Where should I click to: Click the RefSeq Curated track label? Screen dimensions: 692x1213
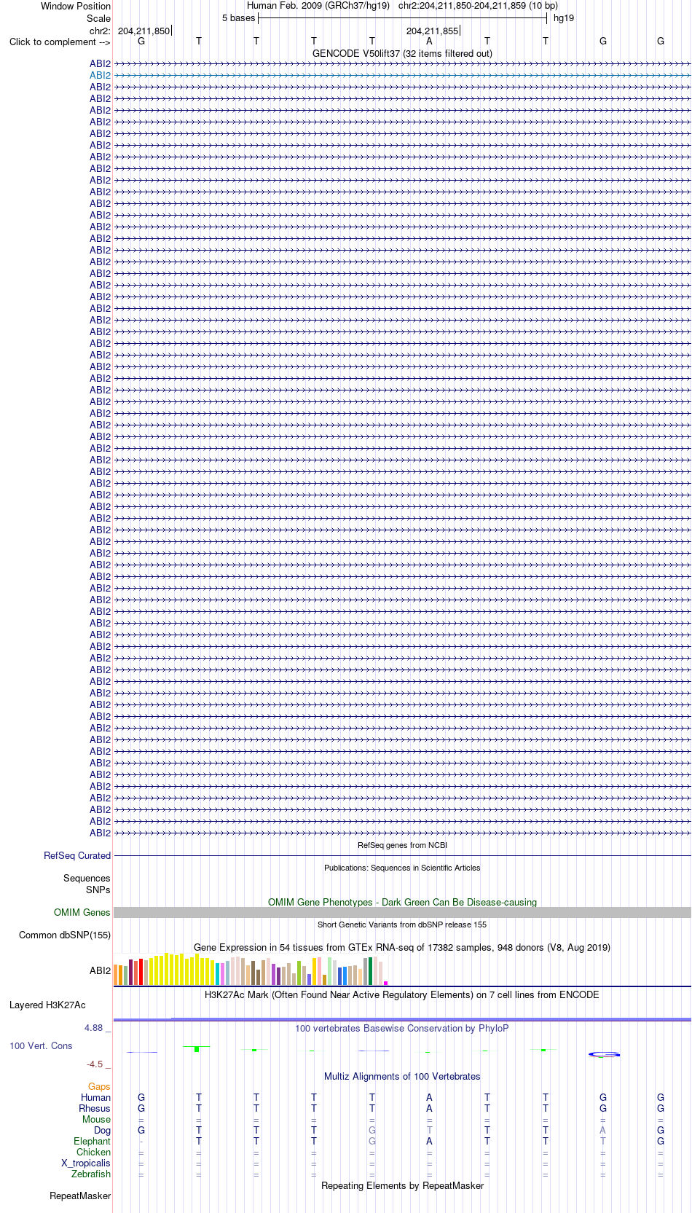[x=77, y=855]
